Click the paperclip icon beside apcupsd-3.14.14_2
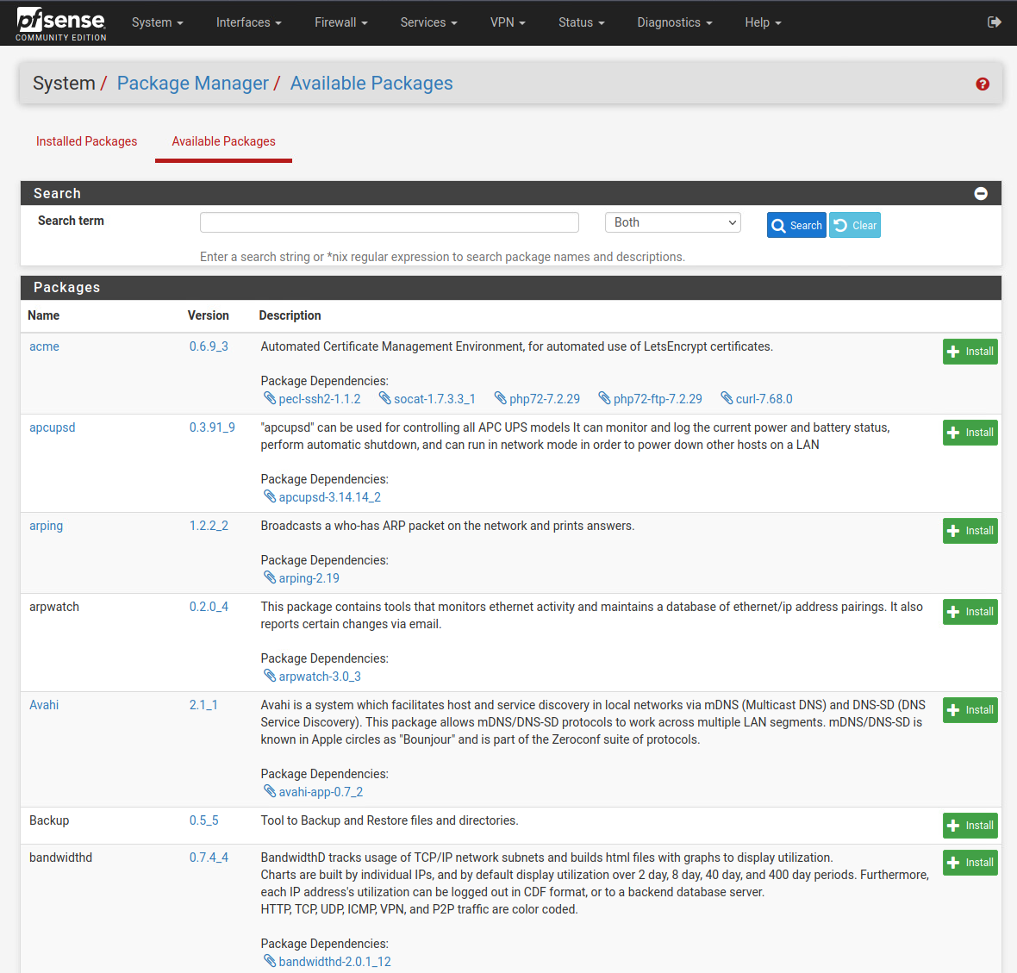Image resolution: width=1017 pixels, height=973 pixels. click(x=270, y=496)
